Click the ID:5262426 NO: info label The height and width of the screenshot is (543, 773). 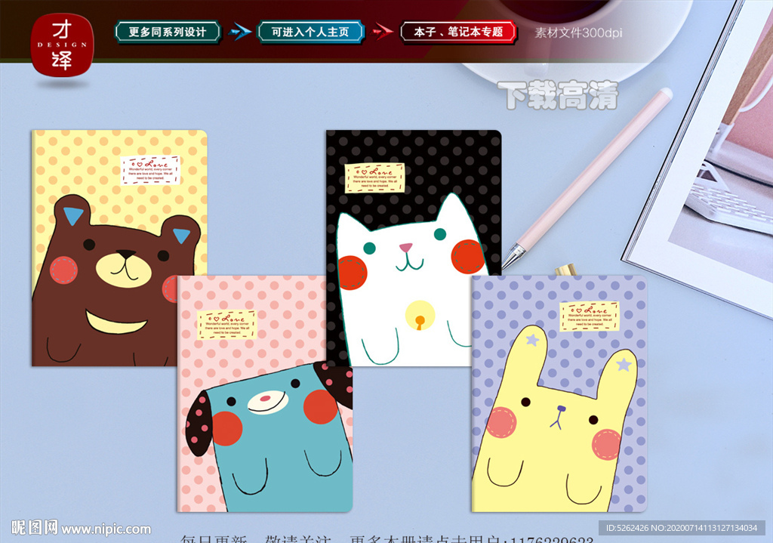pos(682,528)
